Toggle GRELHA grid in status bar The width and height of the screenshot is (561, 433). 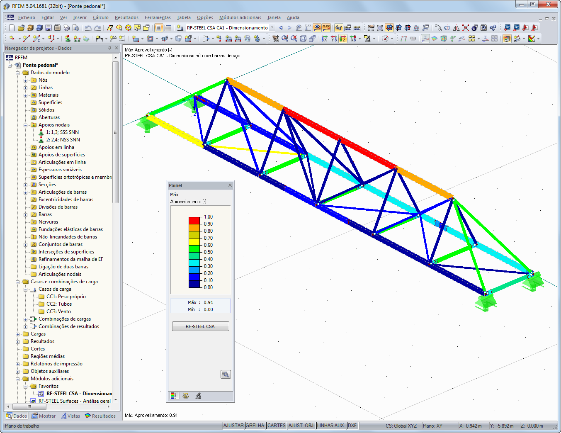click(x=255, y=426)
